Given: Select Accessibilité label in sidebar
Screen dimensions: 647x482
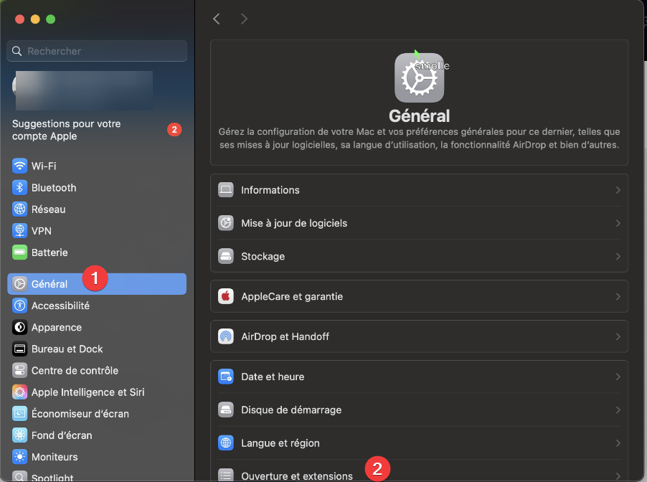Looking at the screenshot, I should point(61,306).
